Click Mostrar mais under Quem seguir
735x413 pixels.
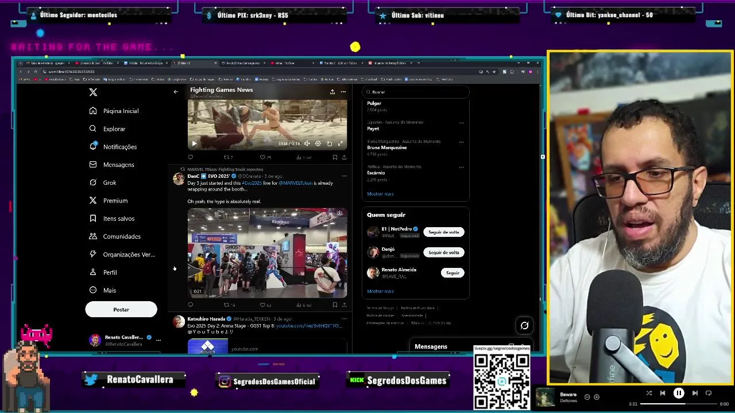click(380, 291)
